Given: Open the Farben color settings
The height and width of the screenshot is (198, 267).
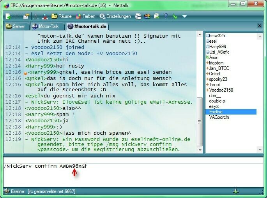Looking at the screenshot, I should (86, 16).
